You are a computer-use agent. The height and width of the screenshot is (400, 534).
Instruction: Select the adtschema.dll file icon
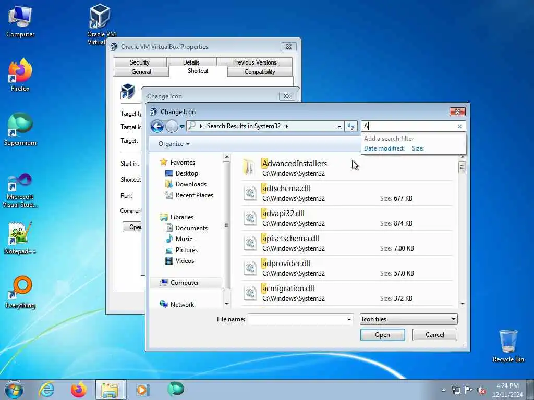[250, 193]
